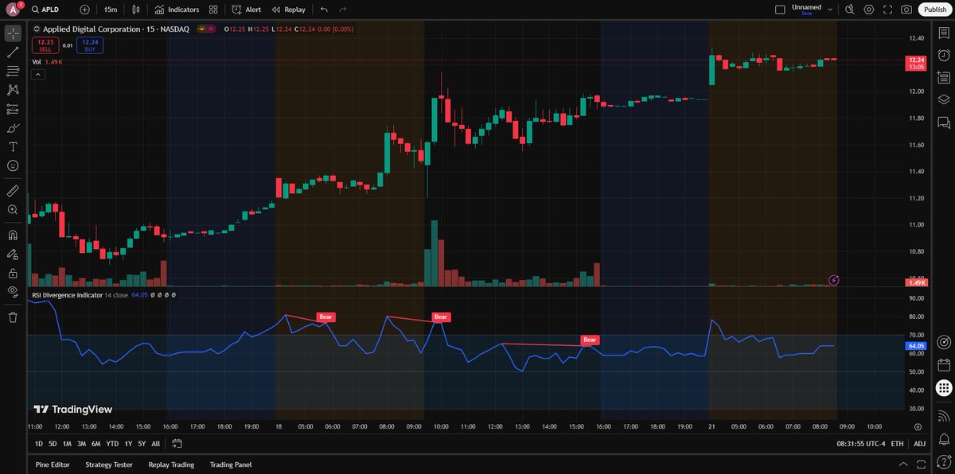
Task: Change the candlestick chart type
Action: click(x=136, y=10)
